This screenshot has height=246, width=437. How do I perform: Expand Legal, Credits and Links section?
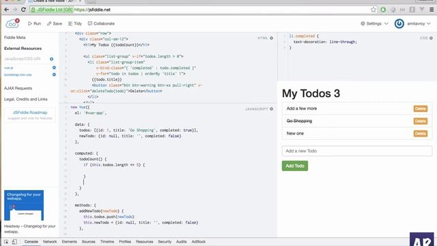(x=26, y=99)
